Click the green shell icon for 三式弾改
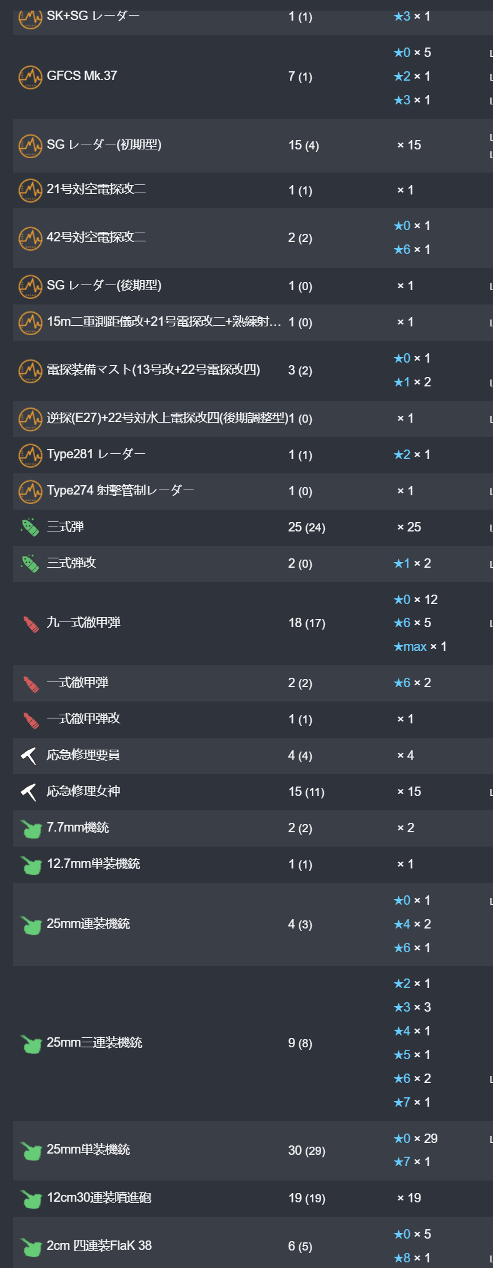The height and width of the screenshot is (1268, 493). [30, 563]
